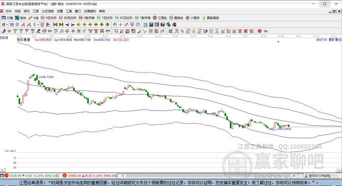Screen dimensions: 342x186
Task: Open the 浏览 menu
Action: [17, 11]
